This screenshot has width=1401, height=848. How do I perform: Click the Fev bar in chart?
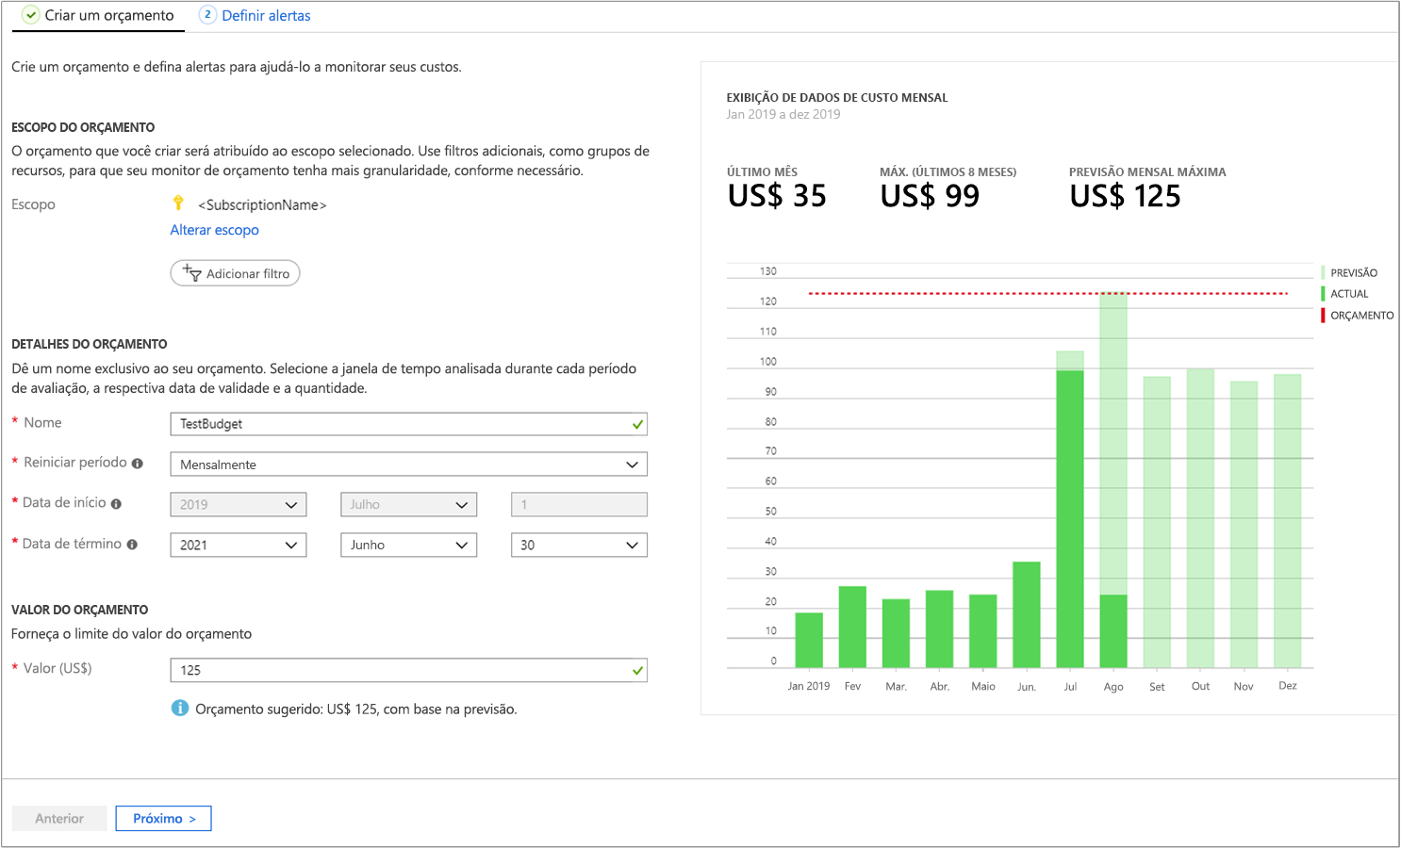852,628
